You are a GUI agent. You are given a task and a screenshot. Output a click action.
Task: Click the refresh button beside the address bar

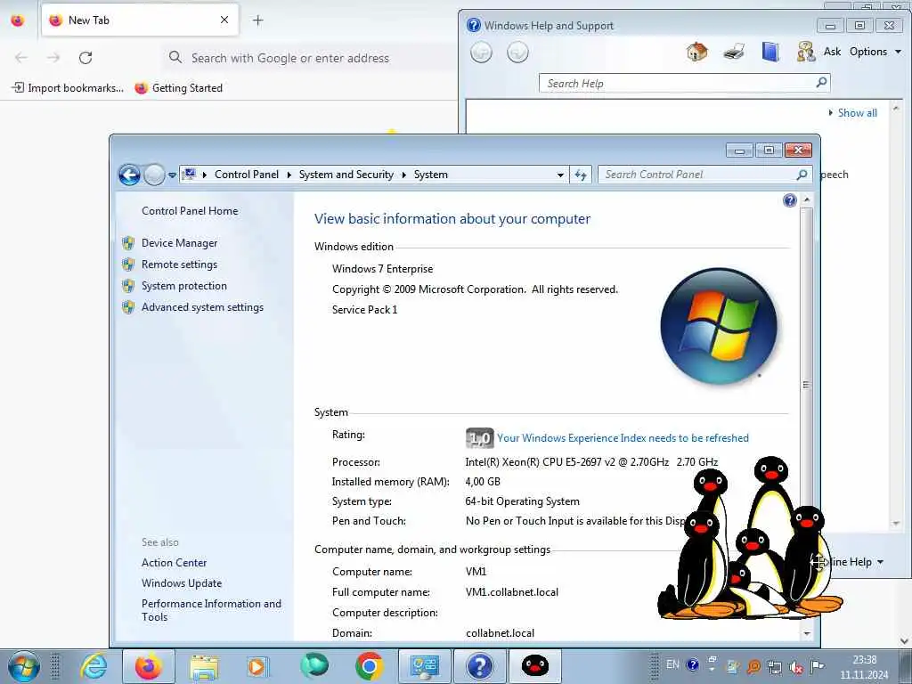[581, 175]
